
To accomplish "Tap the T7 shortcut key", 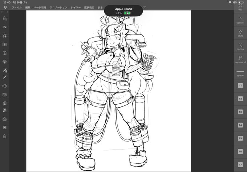I will click(240, 165).
